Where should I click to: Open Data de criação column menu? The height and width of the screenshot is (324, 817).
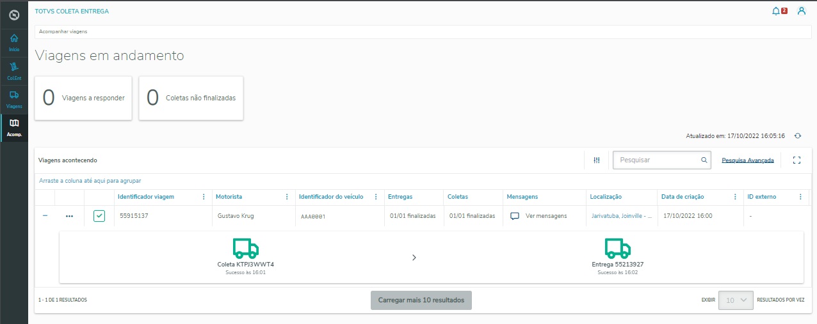(x=734, y=197)
